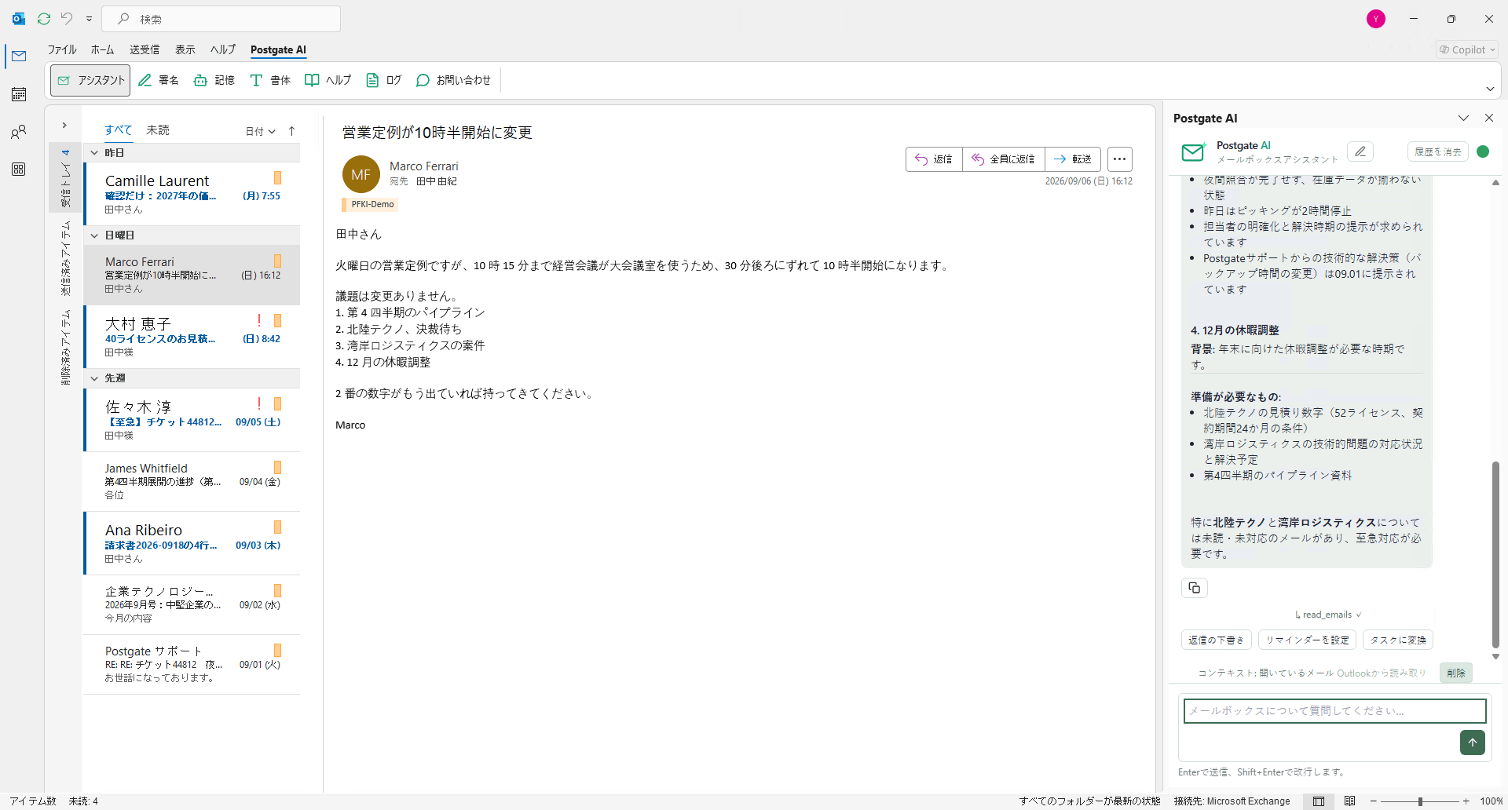Open the Copilot dropdown
This screenshot has width=1508, height=810.
[1467, 50]
